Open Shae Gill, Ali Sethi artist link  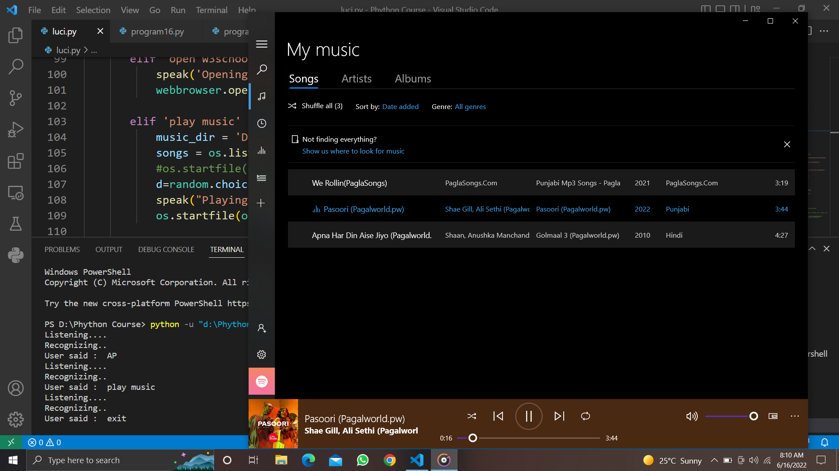click(487, 209)
